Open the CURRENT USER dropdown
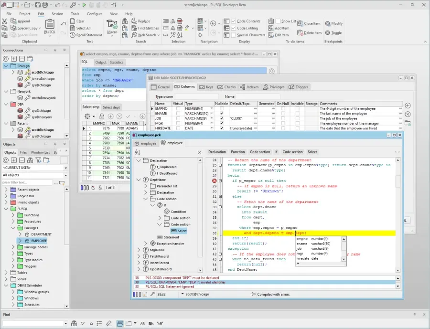This screenshot has height=329, width=430. [x=66, y=168]
